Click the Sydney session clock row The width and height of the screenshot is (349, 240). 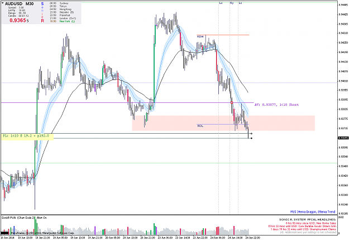point(59,3)
